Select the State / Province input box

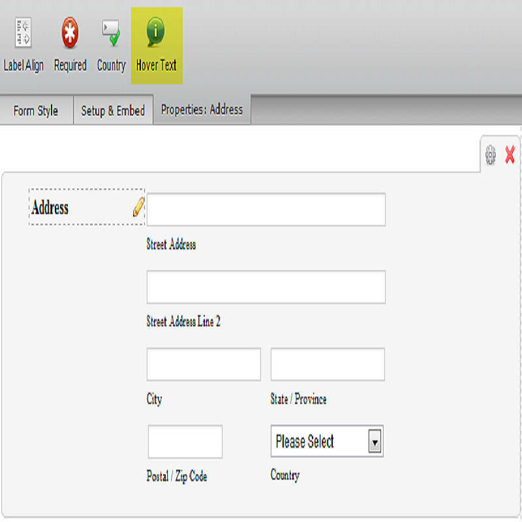tap(328, 364)
